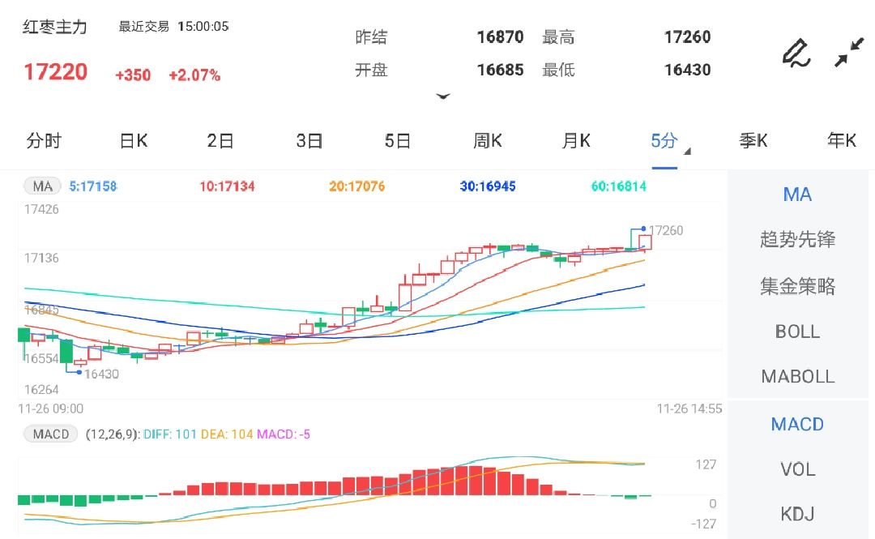Enable the MABOLL overlay

[x=797, y=376]
